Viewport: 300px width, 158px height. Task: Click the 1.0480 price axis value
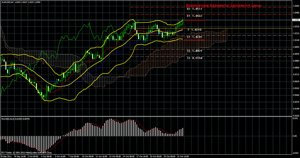pos(296,13)
